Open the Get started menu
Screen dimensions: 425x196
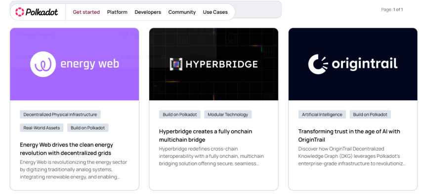click(x=86, y=12)
